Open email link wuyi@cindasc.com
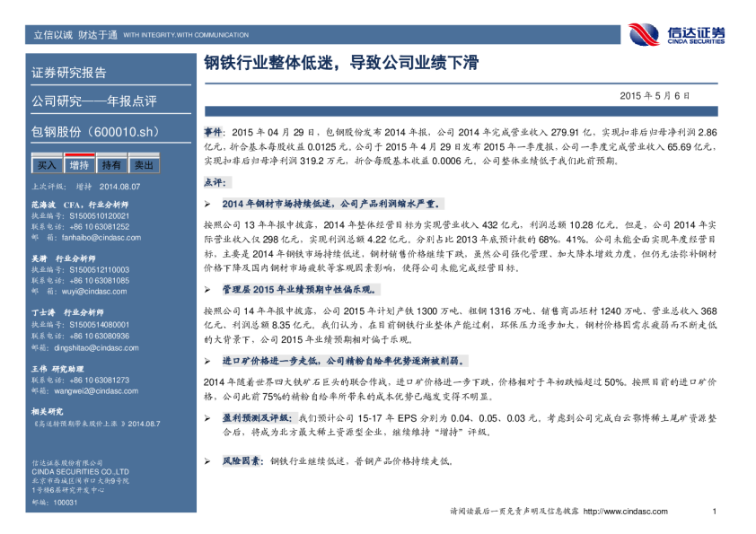The image size is (756, 534). 92,292
